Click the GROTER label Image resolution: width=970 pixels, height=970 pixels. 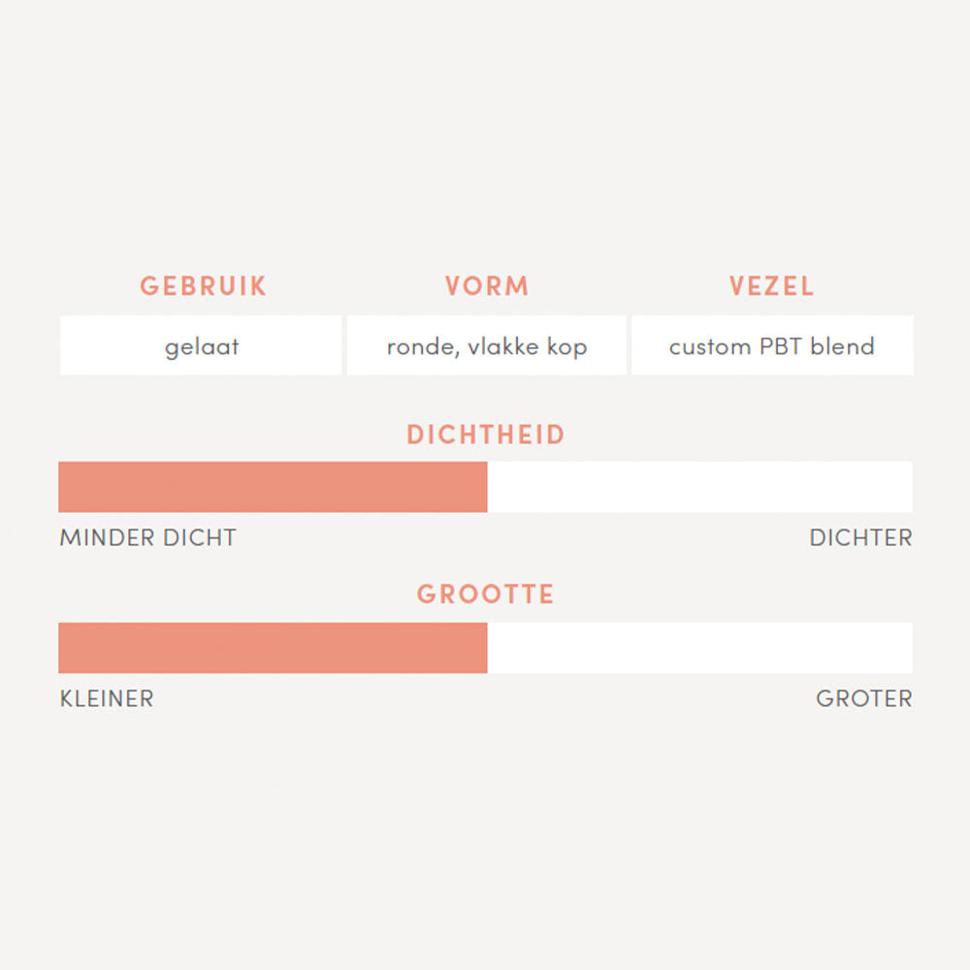coord(864,698)
